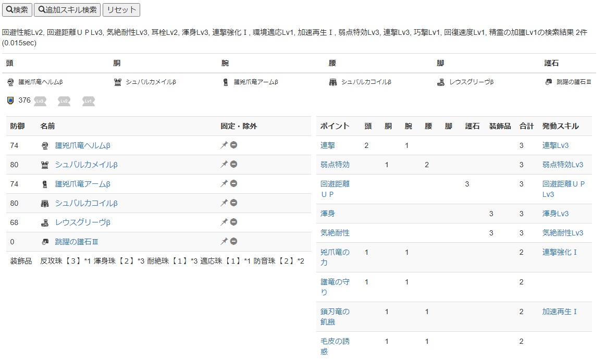Exclude シュバルカメイルβ using its minus icon
The height and width of the screenshot is (361, 605).
[x=234, y=165]
